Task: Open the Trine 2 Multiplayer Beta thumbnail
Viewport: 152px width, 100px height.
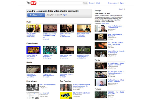Action: [x=50, y=50]
